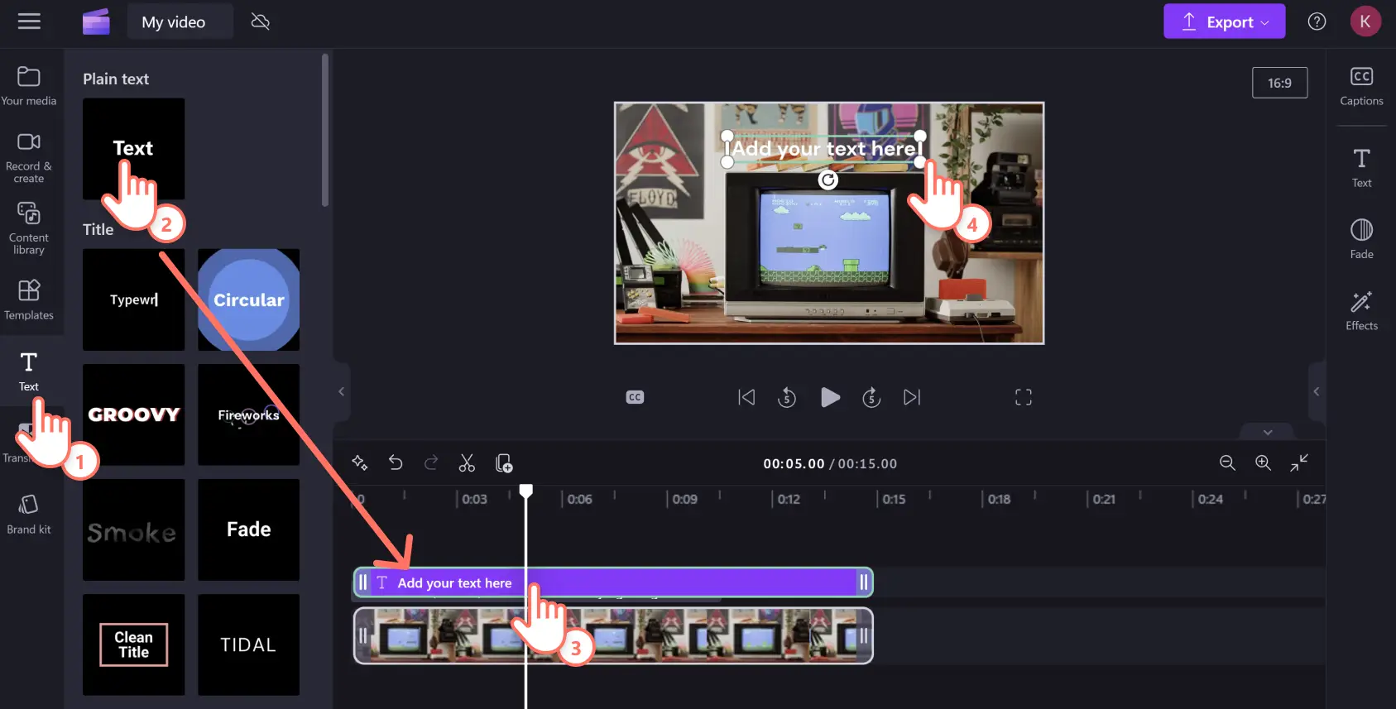The width and height of the screenshot is (1396, 709).
Task: Fit the timeline to screen
Action: [1299, 463]
